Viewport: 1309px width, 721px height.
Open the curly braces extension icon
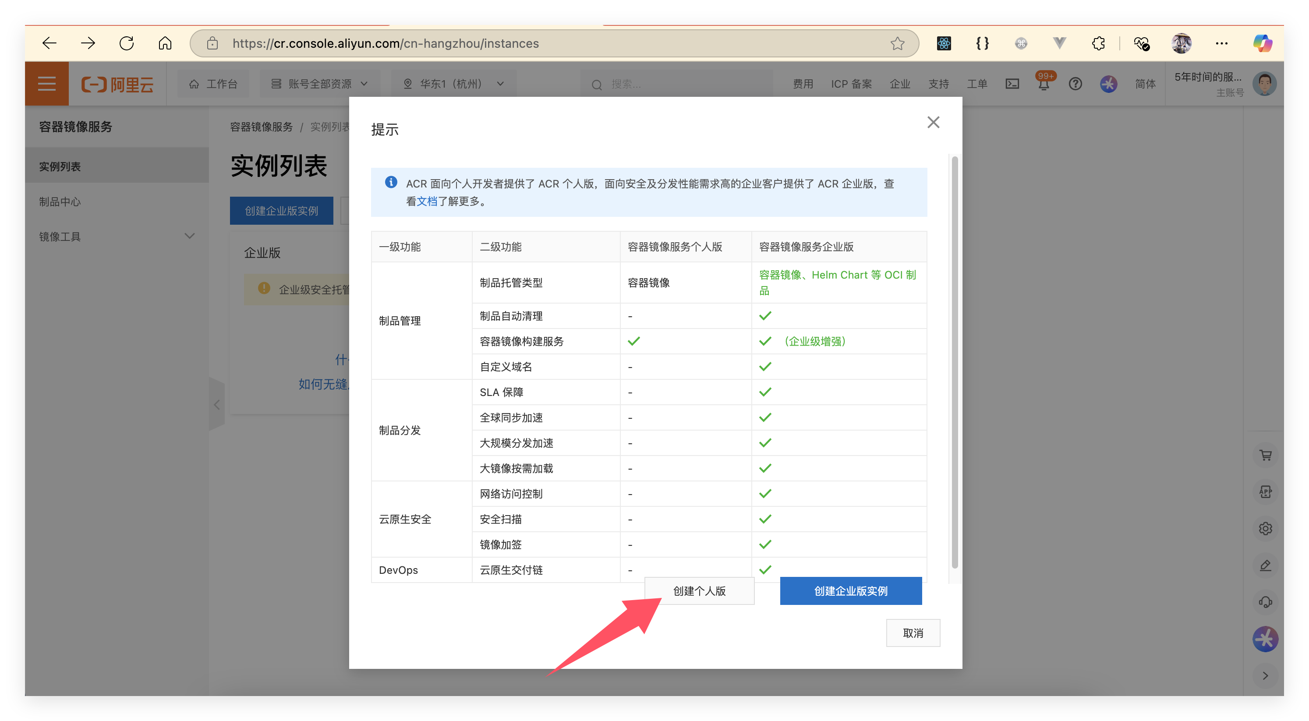tap(982, 43)
